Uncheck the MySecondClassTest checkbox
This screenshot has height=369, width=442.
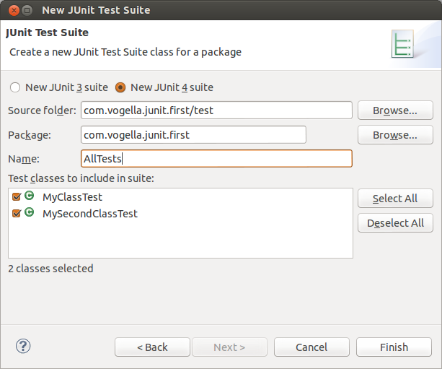coord(17,213)
